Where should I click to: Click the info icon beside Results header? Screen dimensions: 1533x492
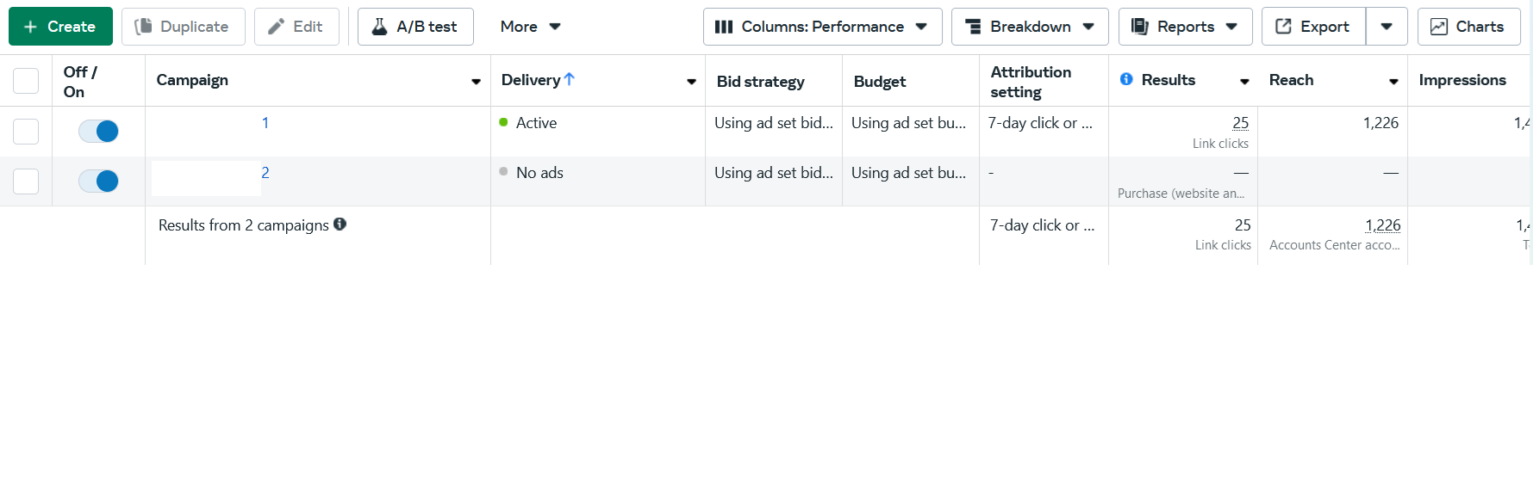coord(1126,79)
